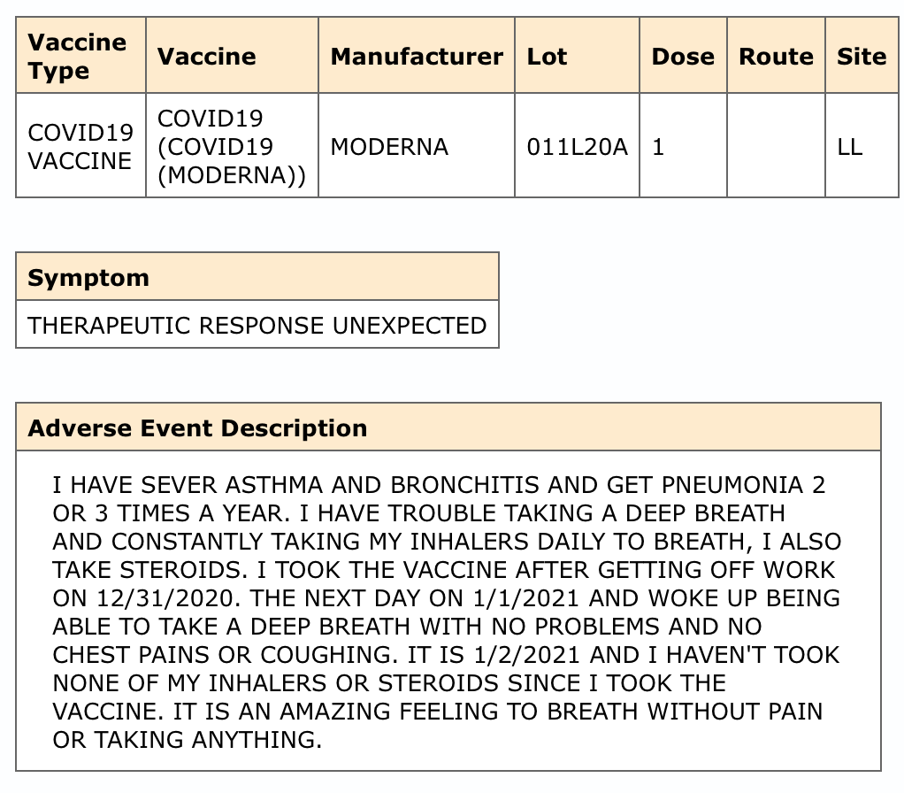
Task: Click the Manufacturer column header
Action: 417,56
